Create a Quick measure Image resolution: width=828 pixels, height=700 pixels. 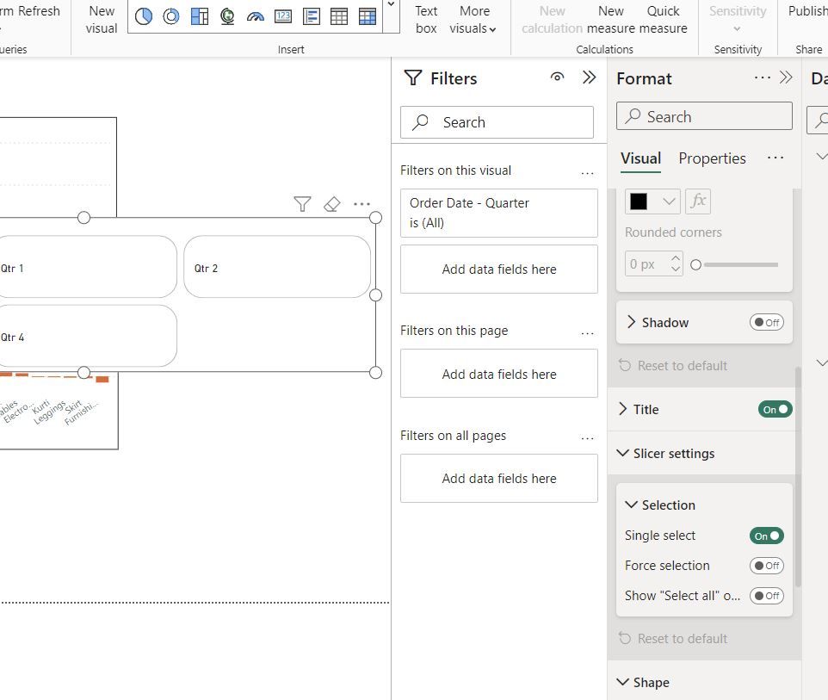(x=664, y=20)
